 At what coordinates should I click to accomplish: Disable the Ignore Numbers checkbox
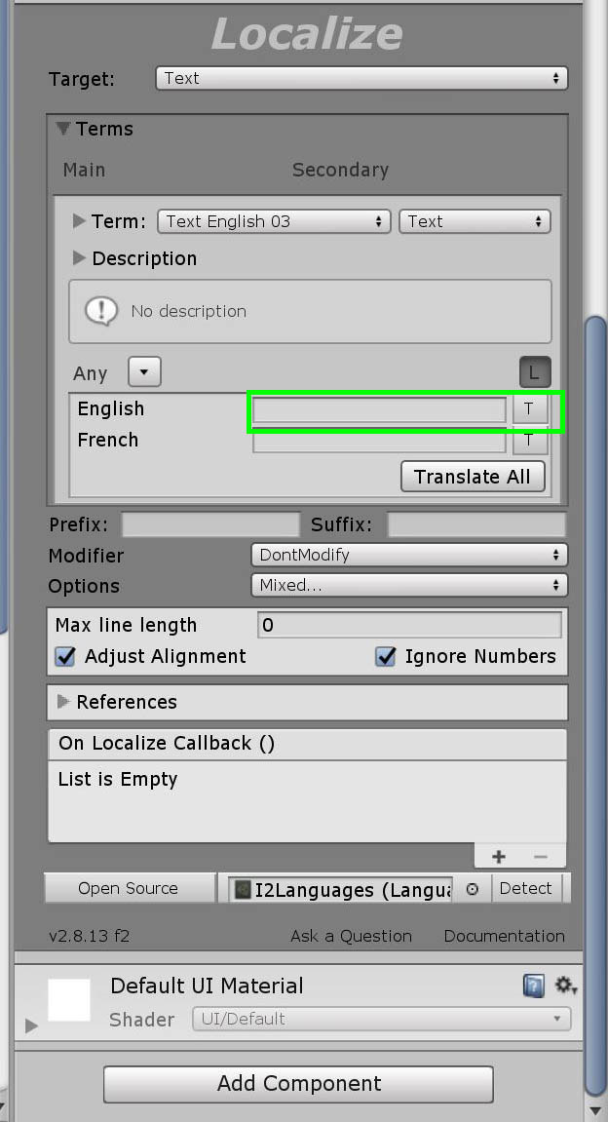point(386,657)
